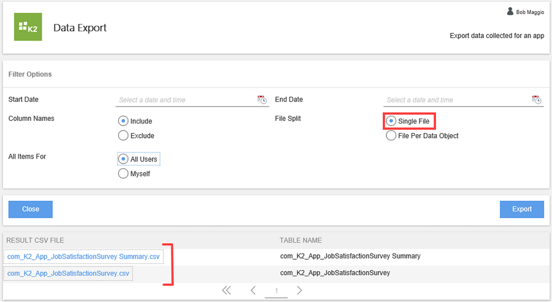552x302 pixels.
Task: Choose File Per Data Object option
Action: 391,135
